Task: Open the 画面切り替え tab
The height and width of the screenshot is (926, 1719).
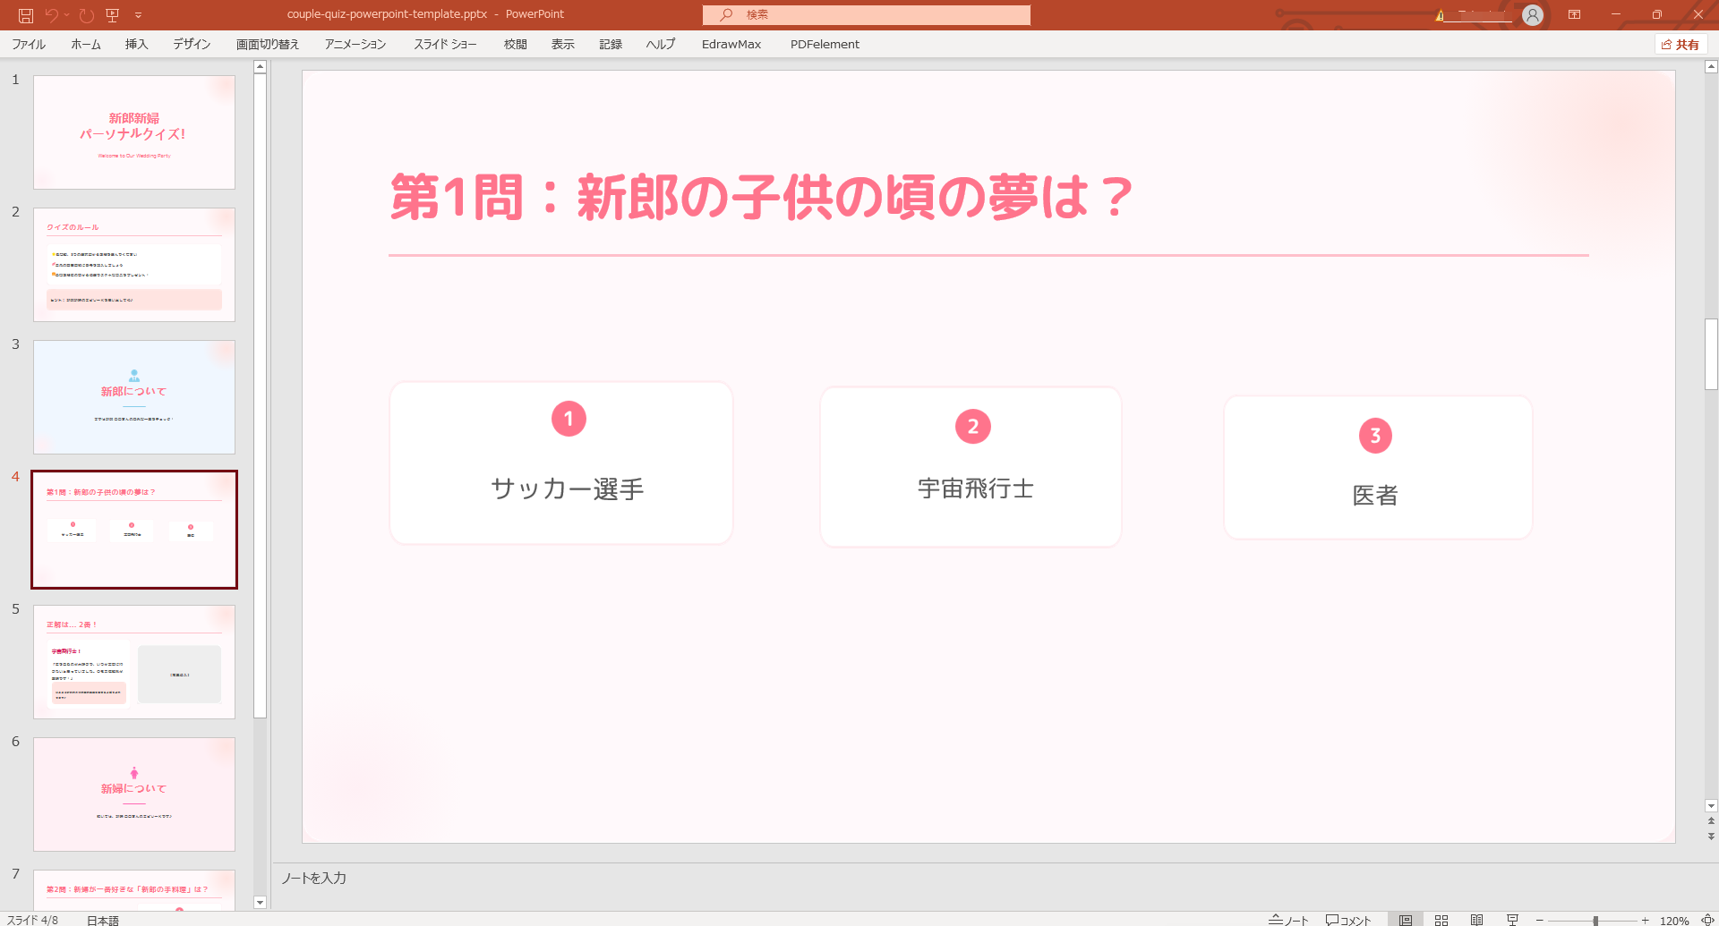Action: (268, 44)
